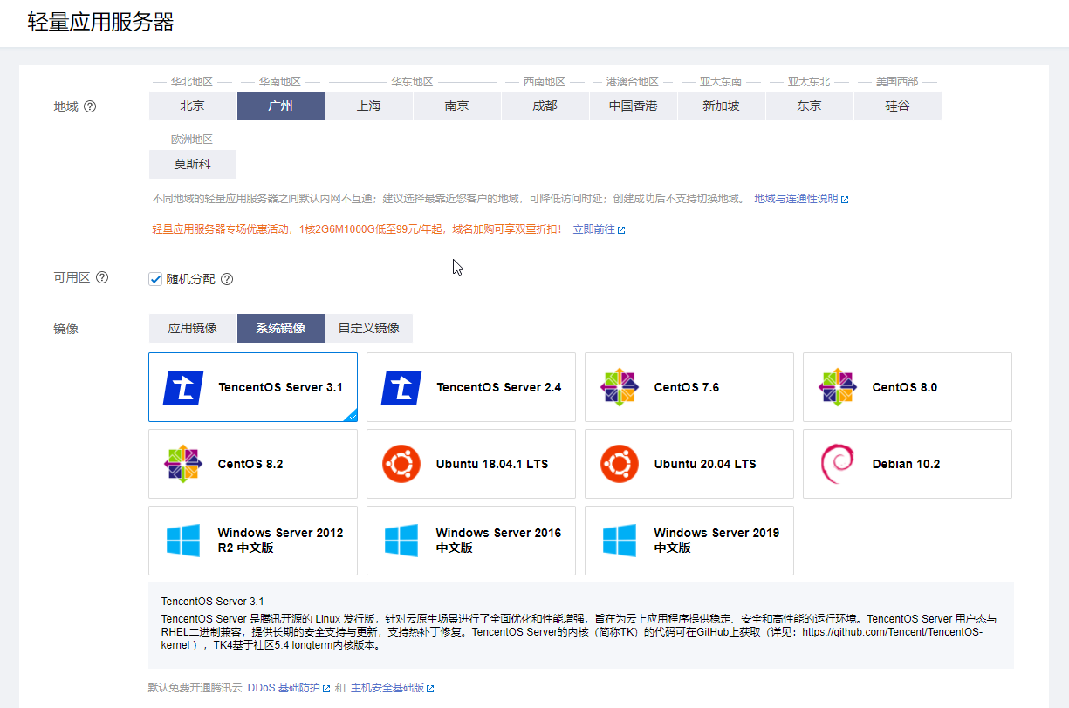Select the Windows Server 2012 R2 image card
This screenshot has height=708, width=1069.
click(x=253, y=541)
